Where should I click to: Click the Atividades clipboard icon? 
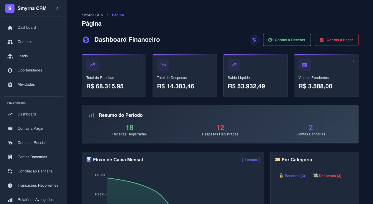[x=10, y=85]
